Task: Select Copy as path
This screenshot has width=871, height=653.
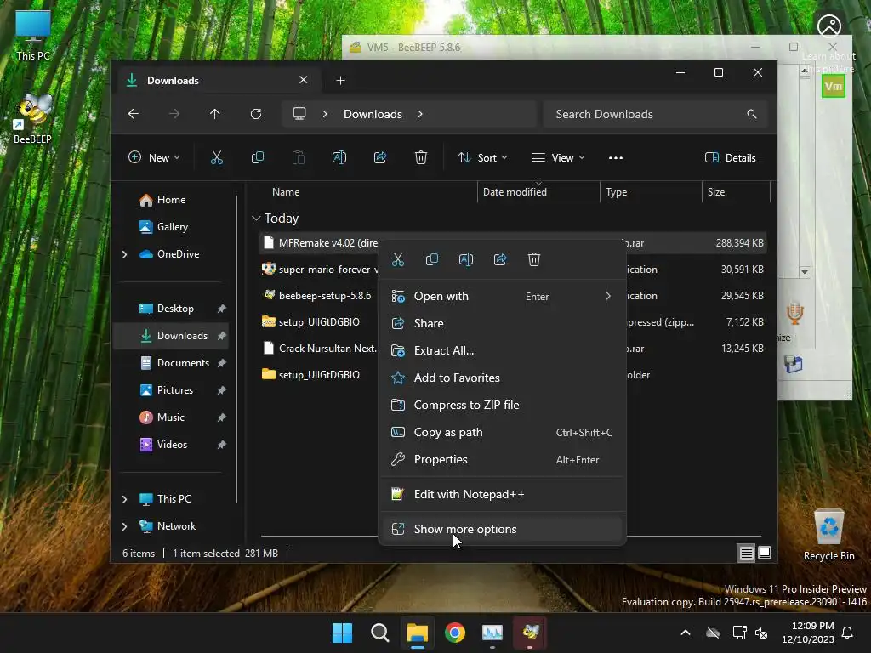Action: point(502,432)
